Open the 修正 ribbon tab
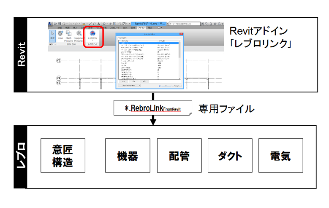This screenshot has width=329, height=208. click(x=150, y=28)
